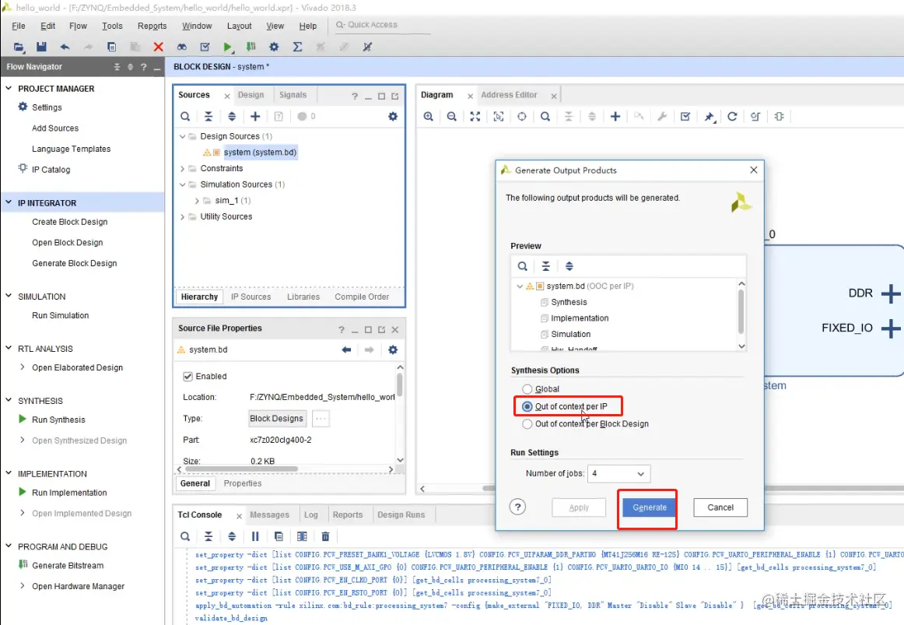Regenerate layout icon in Diagram toolbar

pos(731,117)
